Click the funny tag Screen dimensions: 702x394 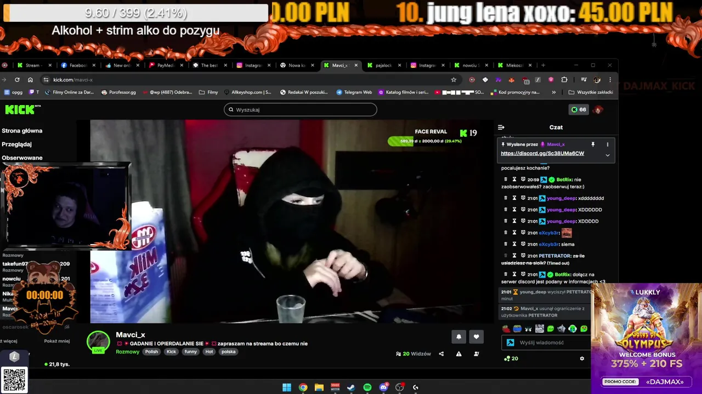190,352
